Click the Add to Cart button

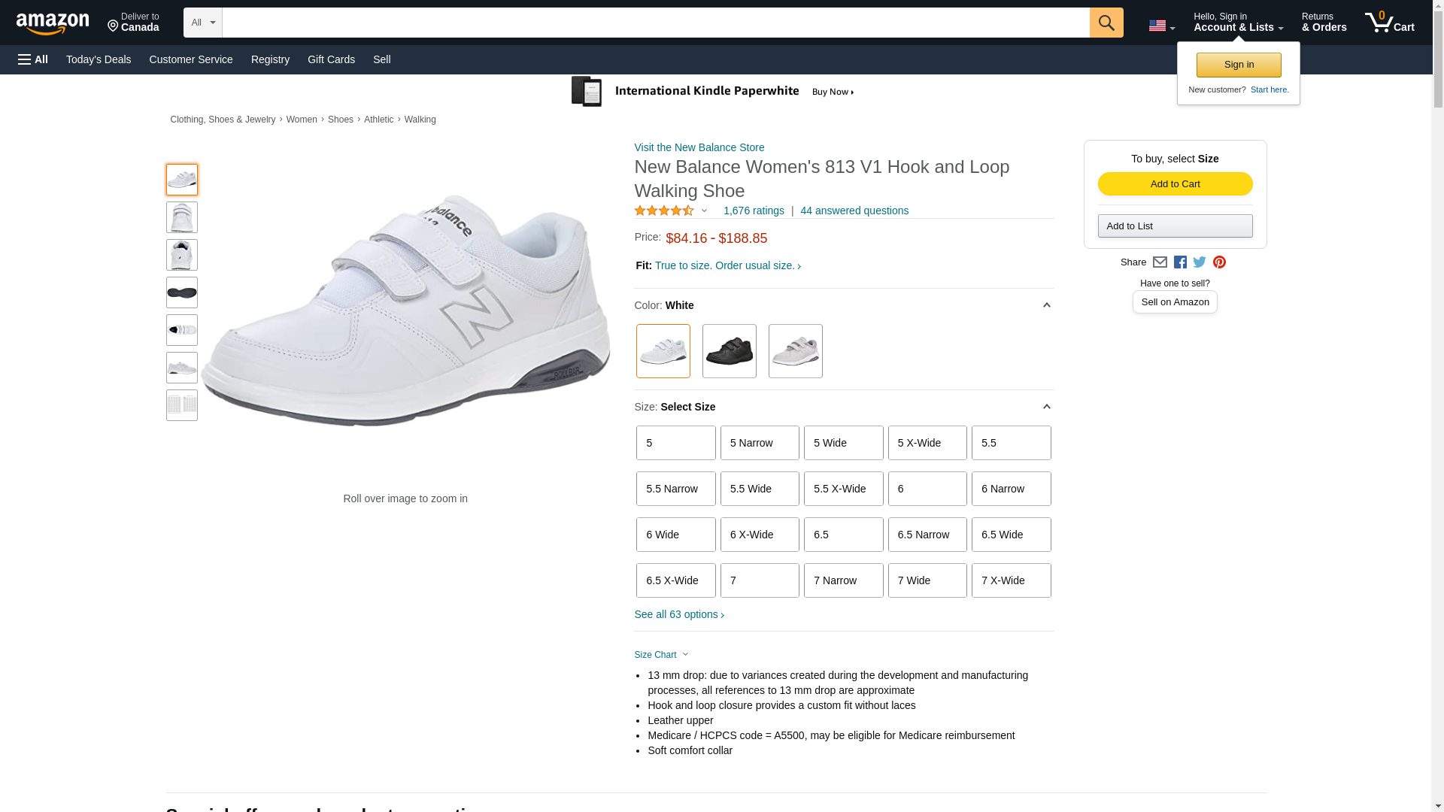pos(1175,184)
